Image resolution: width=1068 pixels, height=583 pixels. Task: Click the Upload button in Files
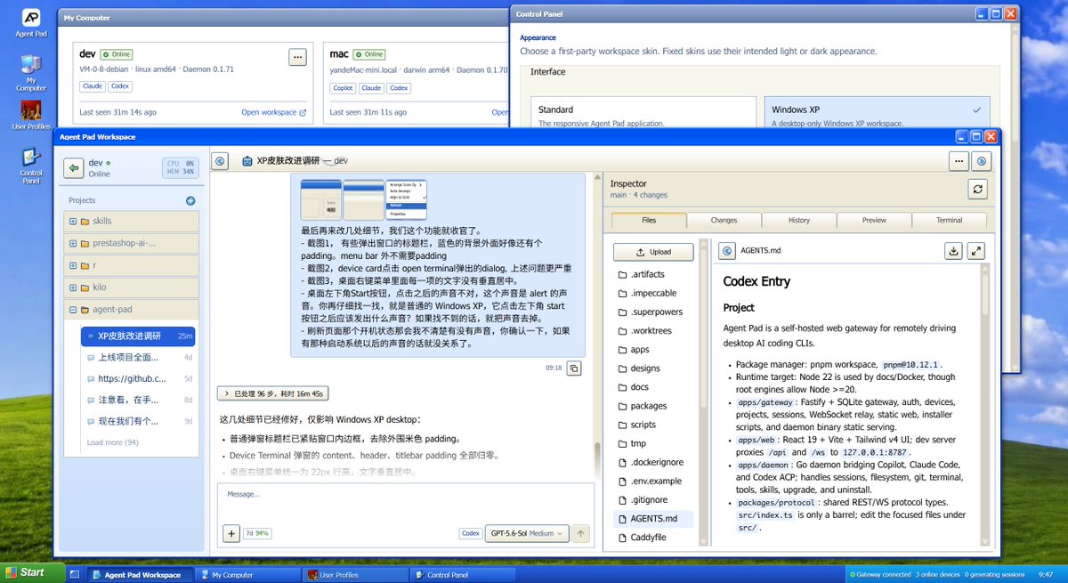(654, 252)
